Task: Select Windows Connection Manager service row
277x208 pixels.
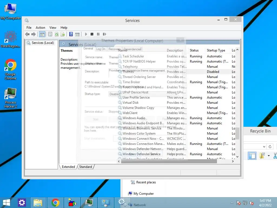Action: [x=177, y=144]
